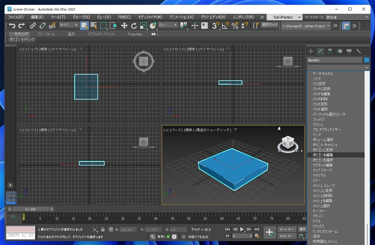The image size is (375, 245).
Task: Open the Tori iPentec account dropdown
Action: [x=285, y=17]
